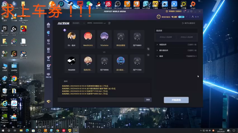Click the Send button beside the chat box
The width and height of the screenshot is (238, 133).
(x=148, y=100)
